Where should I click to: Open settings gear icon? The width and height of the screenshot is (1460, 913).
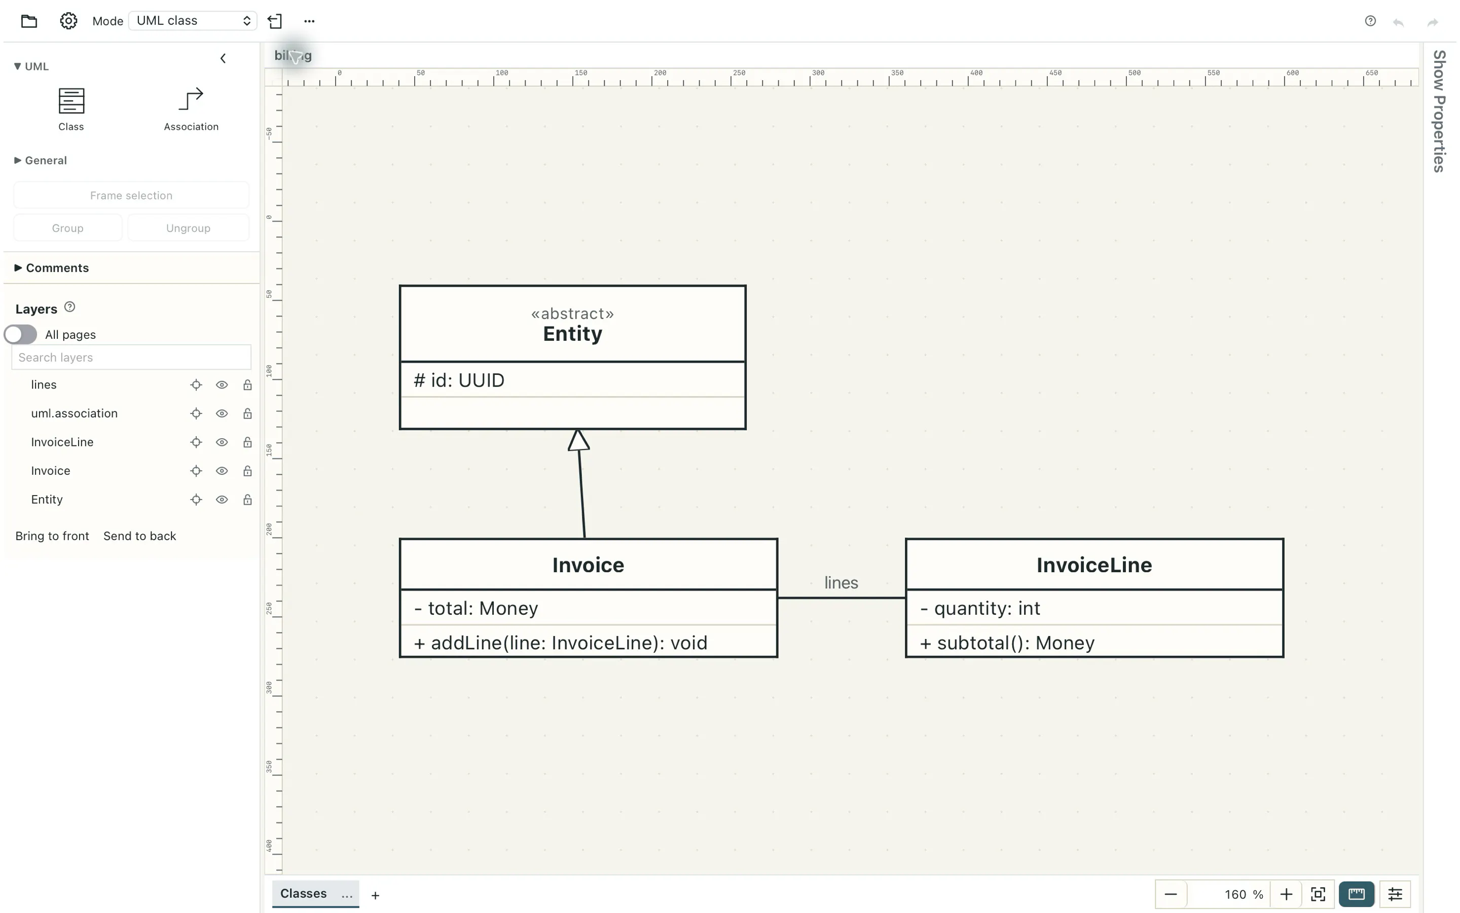point(68,21)
